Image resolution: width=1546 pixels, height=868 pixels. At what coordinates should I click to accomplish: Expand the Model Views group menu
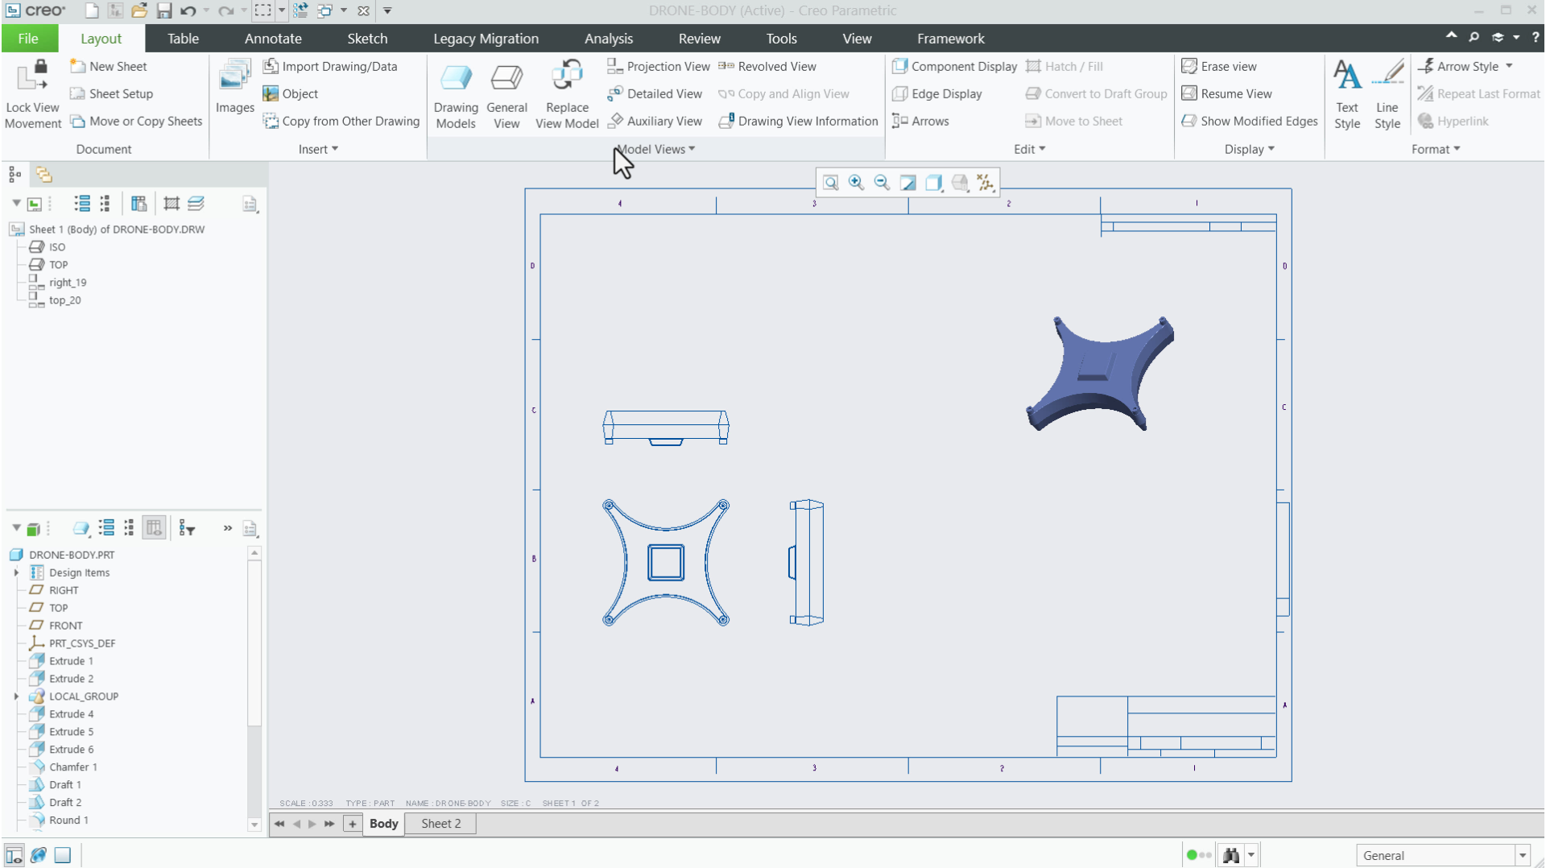coord(654,148)
